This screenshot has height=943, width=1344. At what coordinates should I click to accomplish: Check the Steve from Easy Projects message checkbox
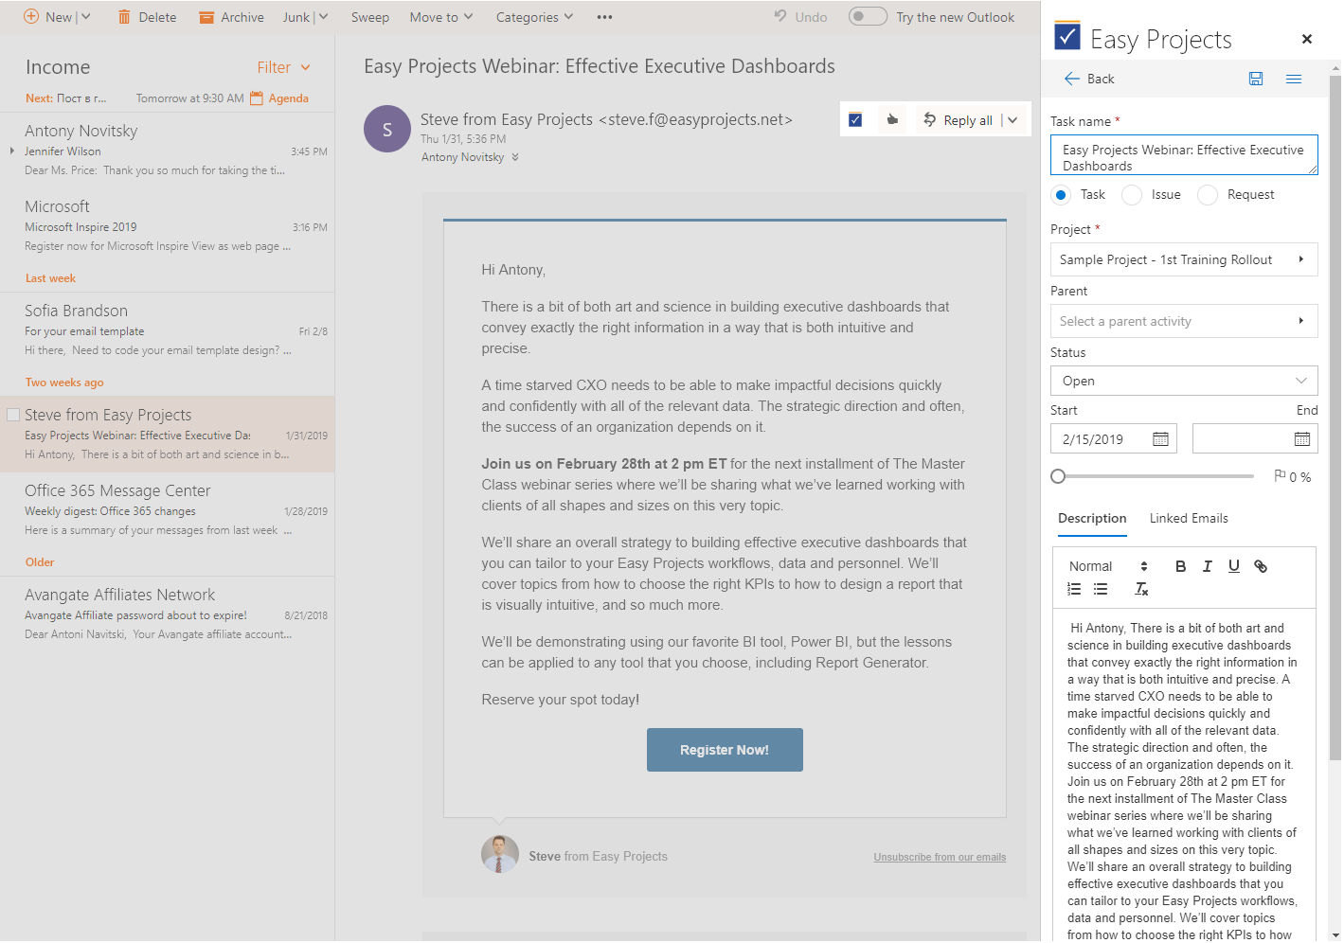13,415
